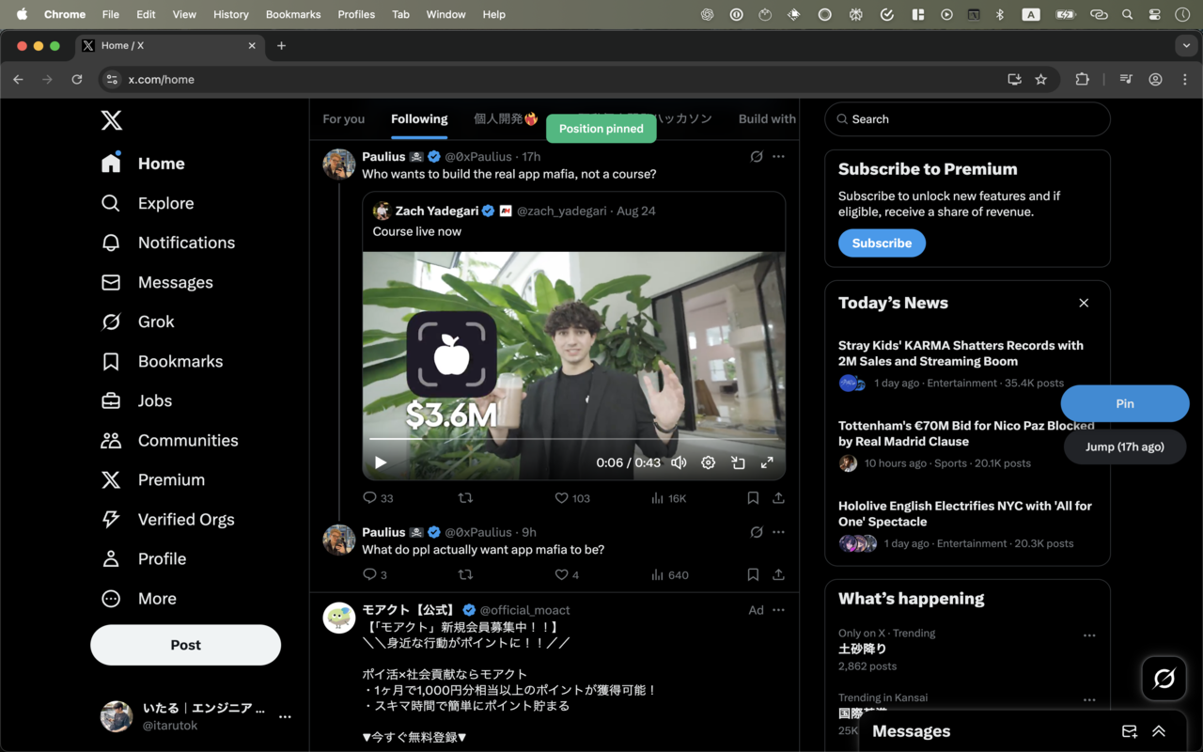Image resolution: width=1203 pixels, height=752 pixels.
Task: Open the floating Grok button at bottom right
Action: pos(1164,678)
